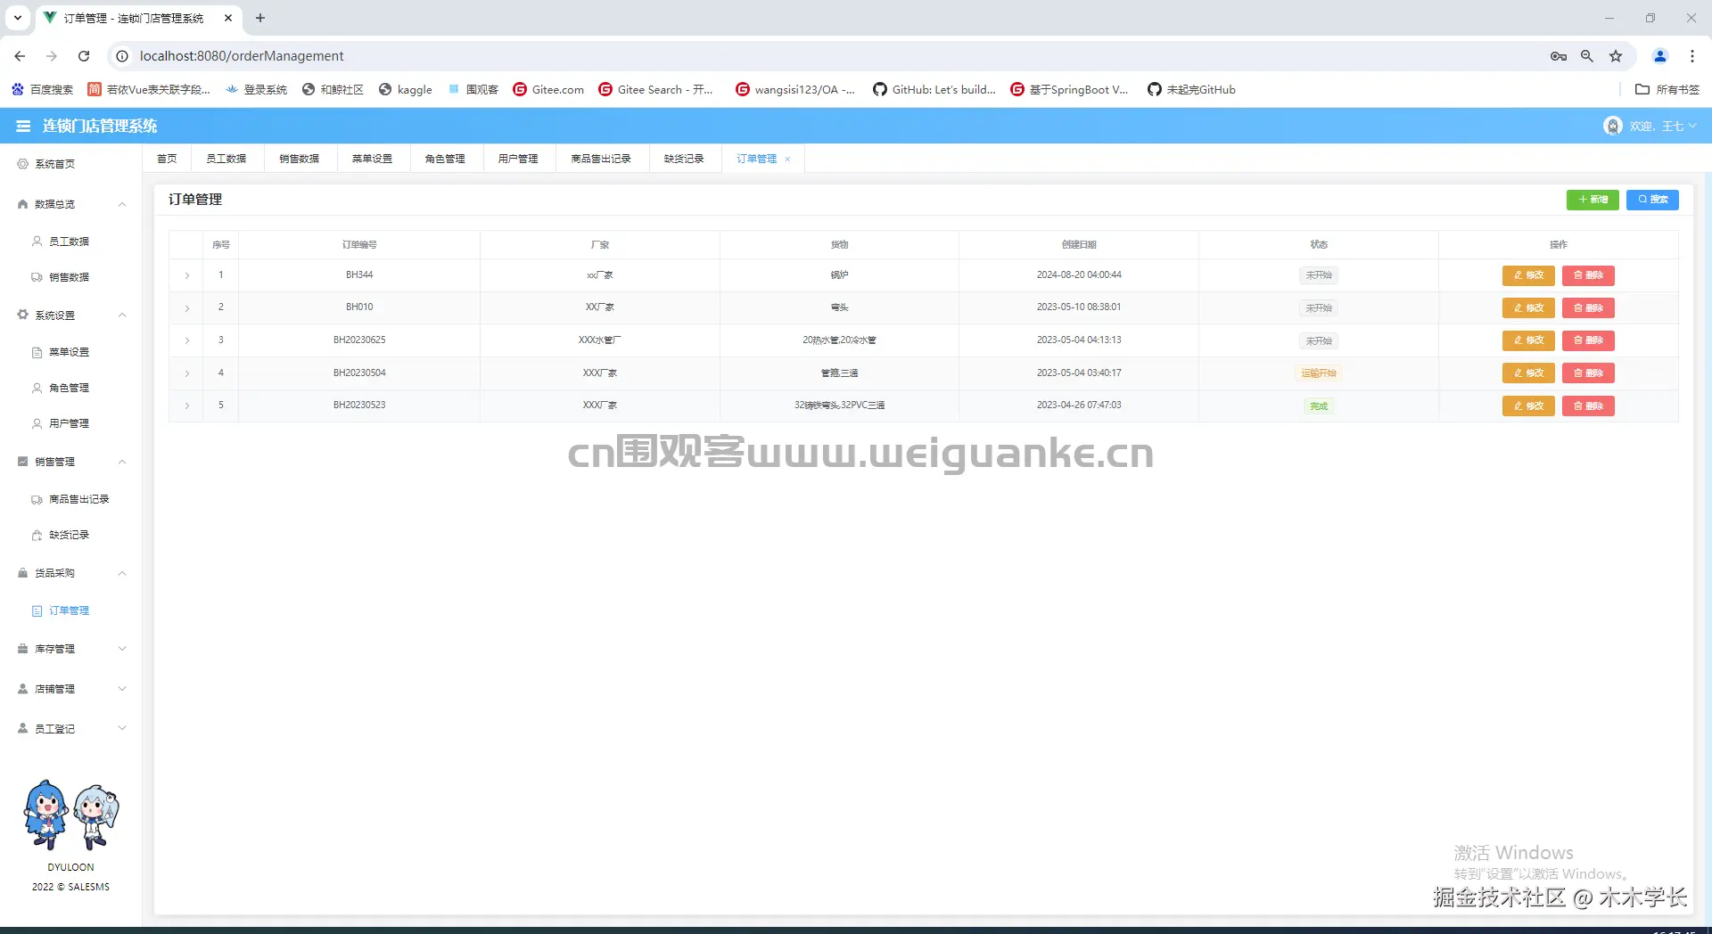Image resolution: width=1712 pixels, height=934 pixels.
Task: Open the saved passwords key icon
Action: pos(1559,56)
